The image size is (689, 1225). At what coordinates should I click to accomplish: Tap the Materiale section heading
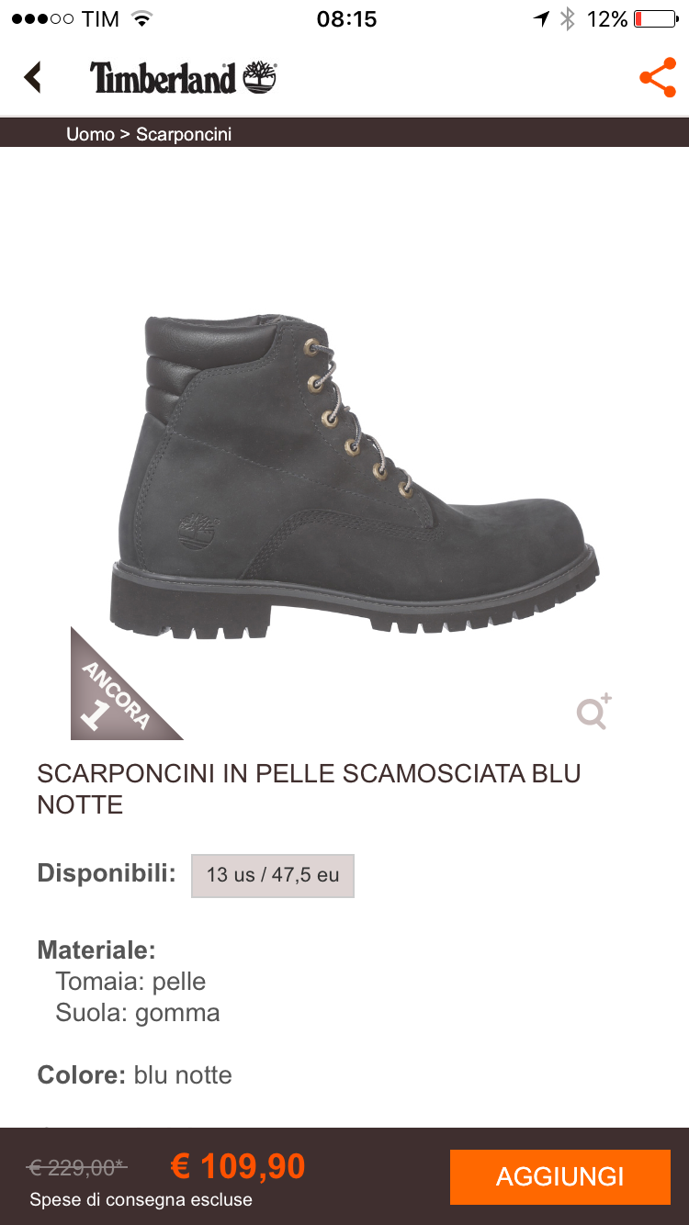pos(96,950)
